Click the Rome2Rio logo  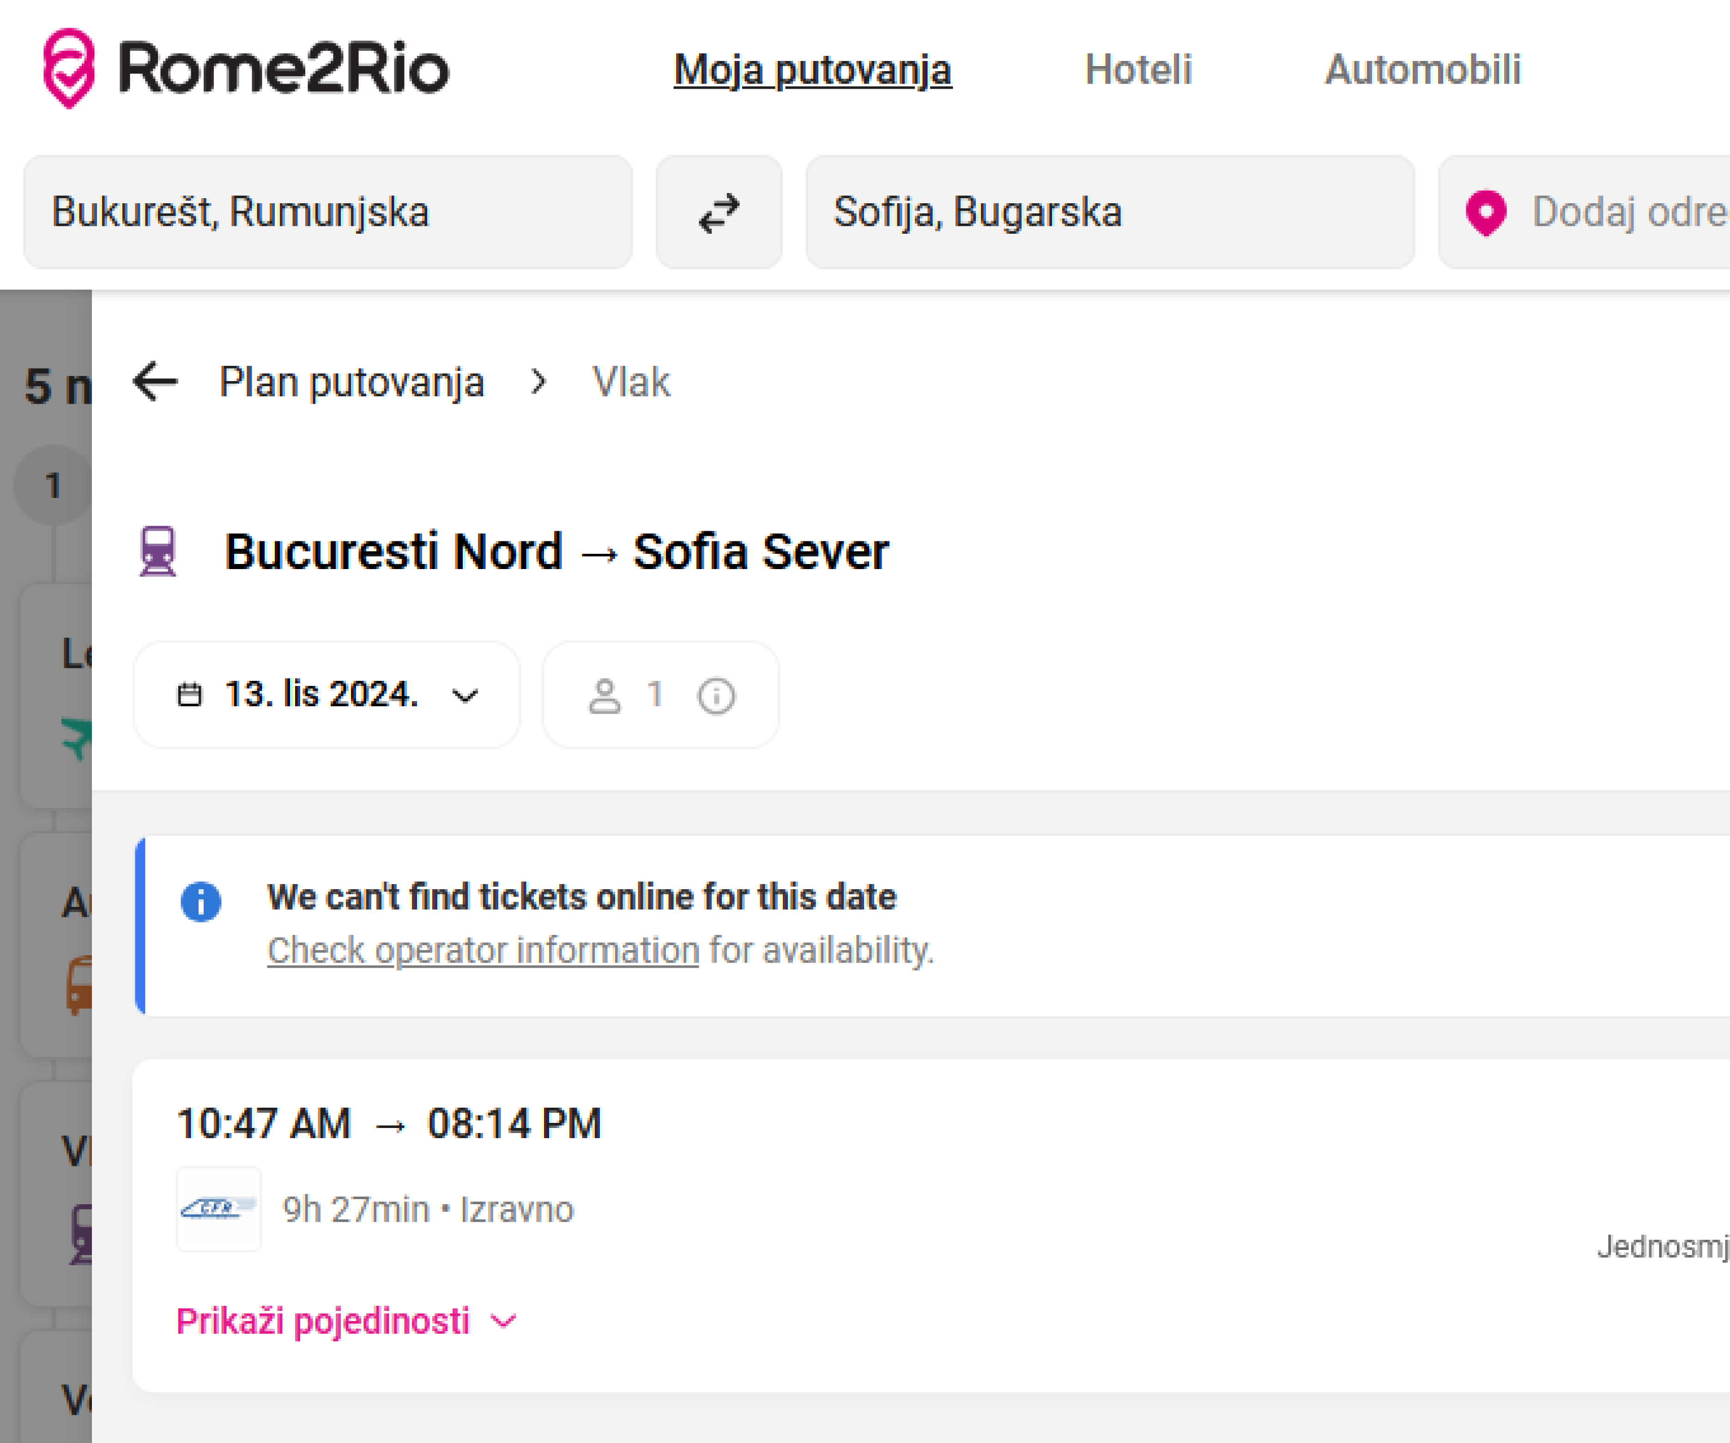pos(245,68)
